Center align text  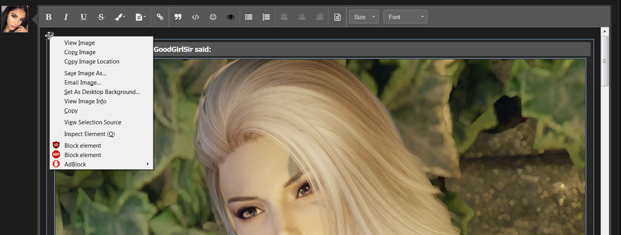coord(302,17)
